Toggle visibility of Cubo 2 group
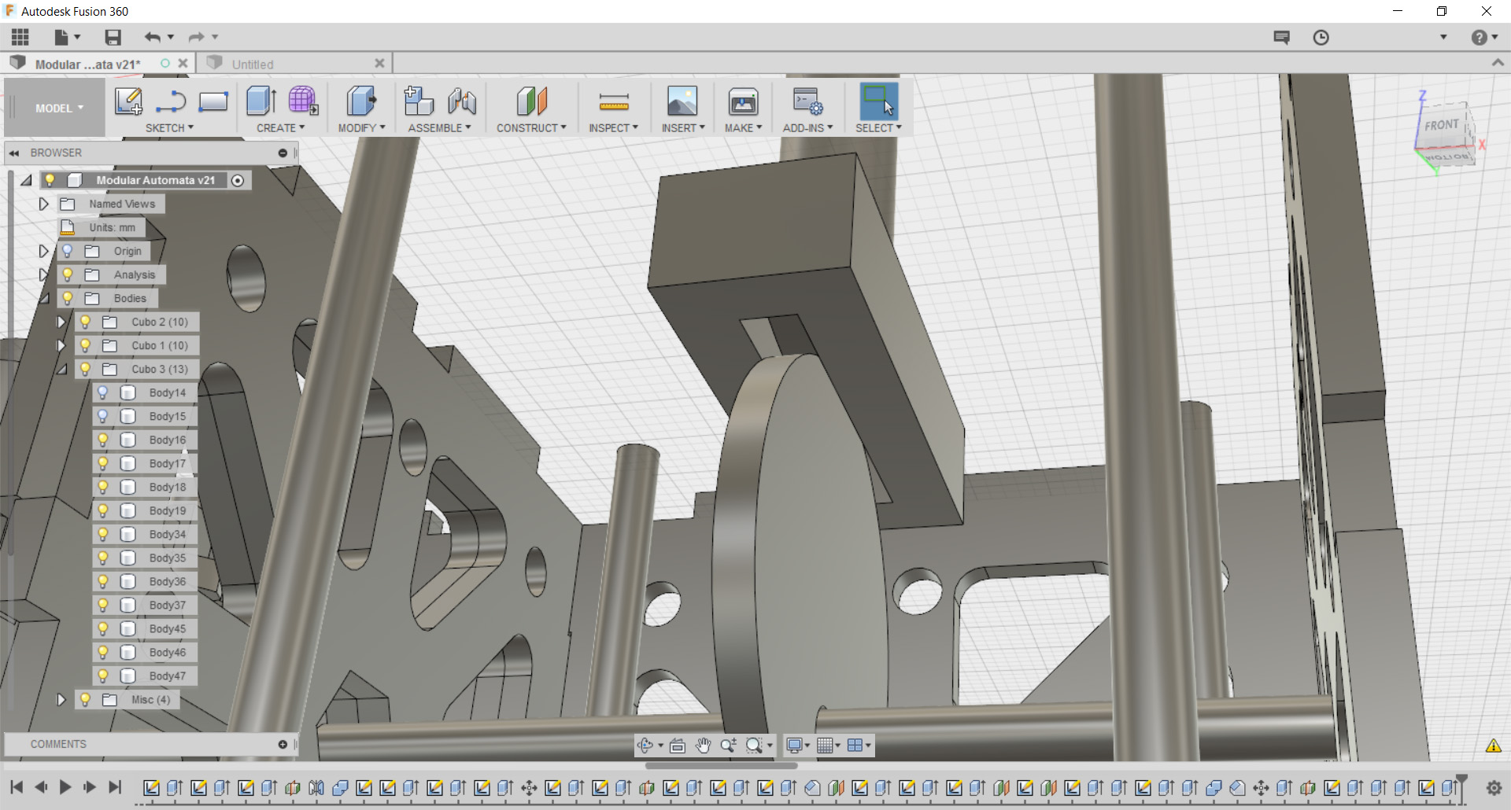 tap(85, 322)
